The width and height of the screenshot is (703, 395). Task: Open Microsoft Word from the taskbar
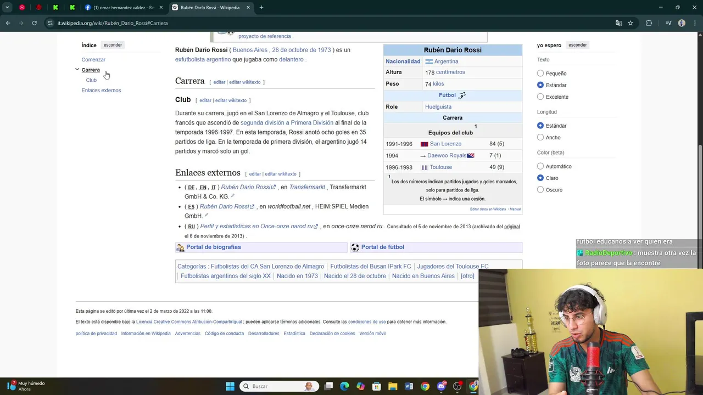coord(409,386)
